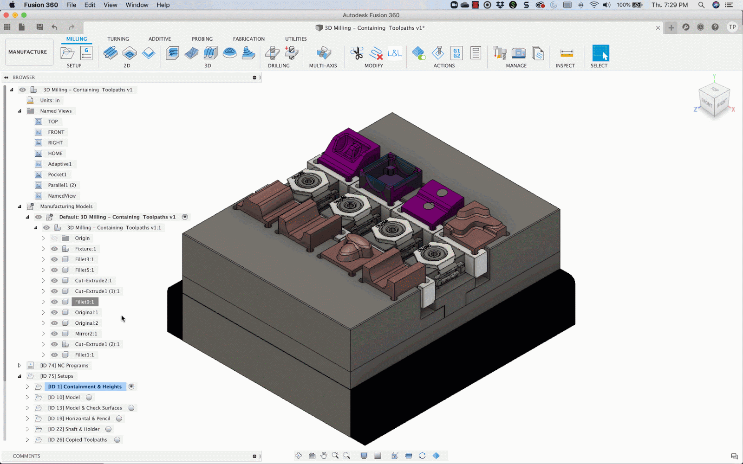Hide the Fixture:1 component visibility eye

click(54, 249)
